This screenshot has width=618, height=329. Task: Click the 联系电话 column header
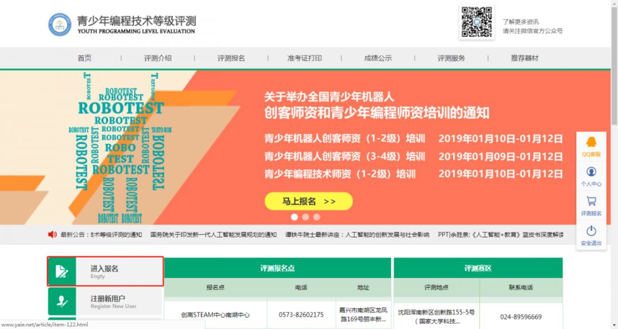click(521, 288)
